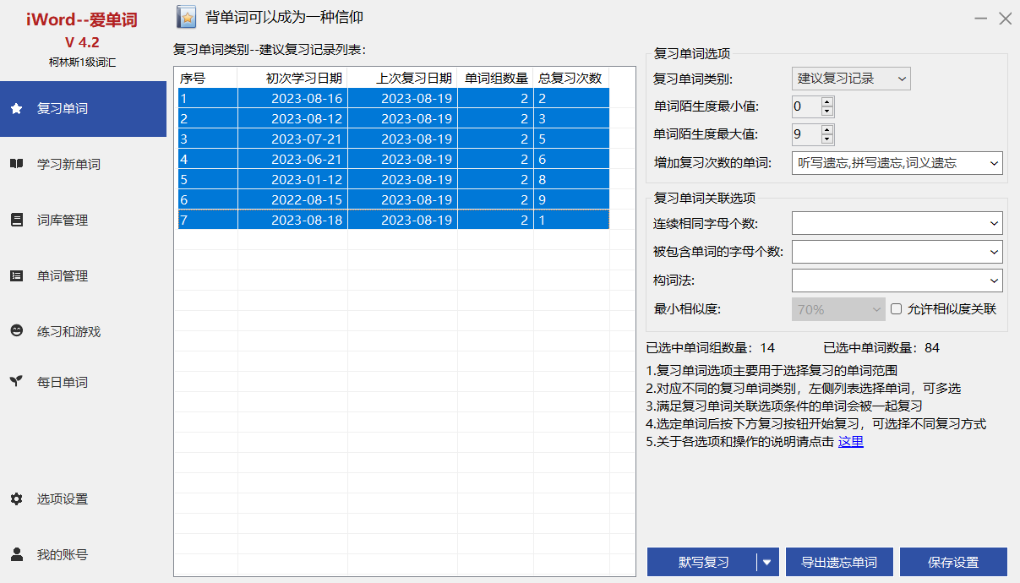Expand the 构词法 dropdown list
The height and width of the screenshot is (583, 1020).
tap(897, 281)
